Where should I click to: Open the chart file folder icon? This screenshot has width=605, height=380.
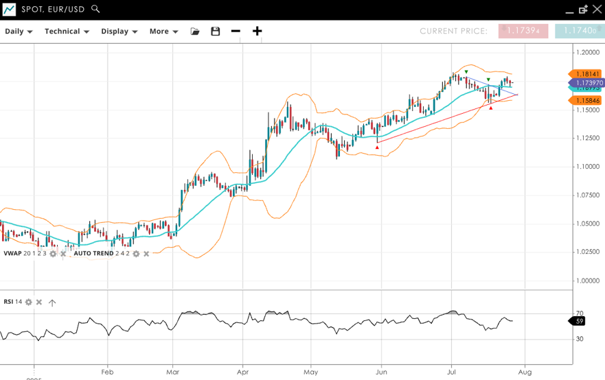(195, 32)
